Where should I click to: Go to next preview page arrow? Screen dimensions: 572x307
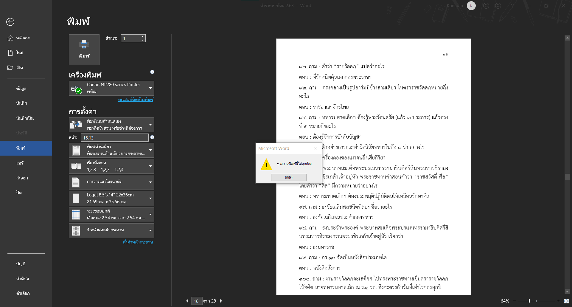[x=221, y=301]
